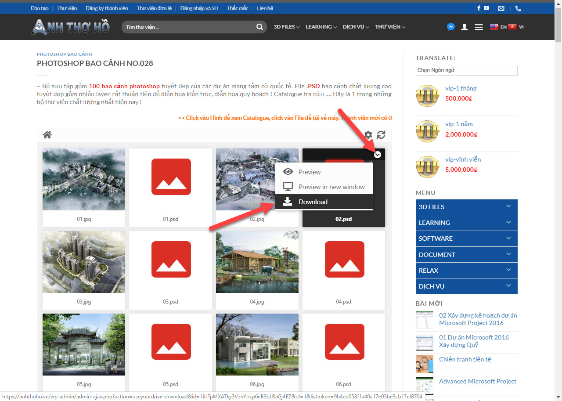The height and width of the screenshot is (401, 562).
Task: Open the Chiến tranh tiền tệ article link
Action: [x=465, y=359]
